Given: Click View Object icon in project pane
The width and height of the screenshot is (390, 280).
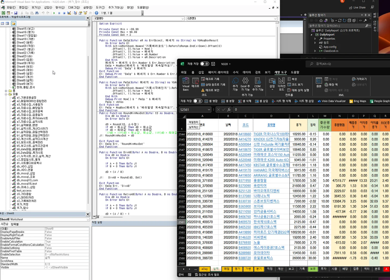Looking at the screenshot, I should click(x=7, y=23).
